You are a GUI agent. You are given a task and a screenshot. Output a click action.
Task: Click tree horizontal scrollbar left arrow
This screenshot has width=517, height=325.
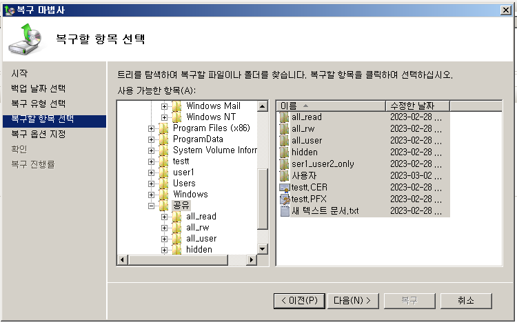click(122, 259)
